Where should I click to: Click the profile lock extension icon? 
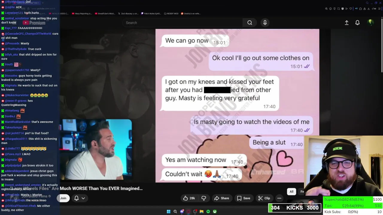coord(364,9)
